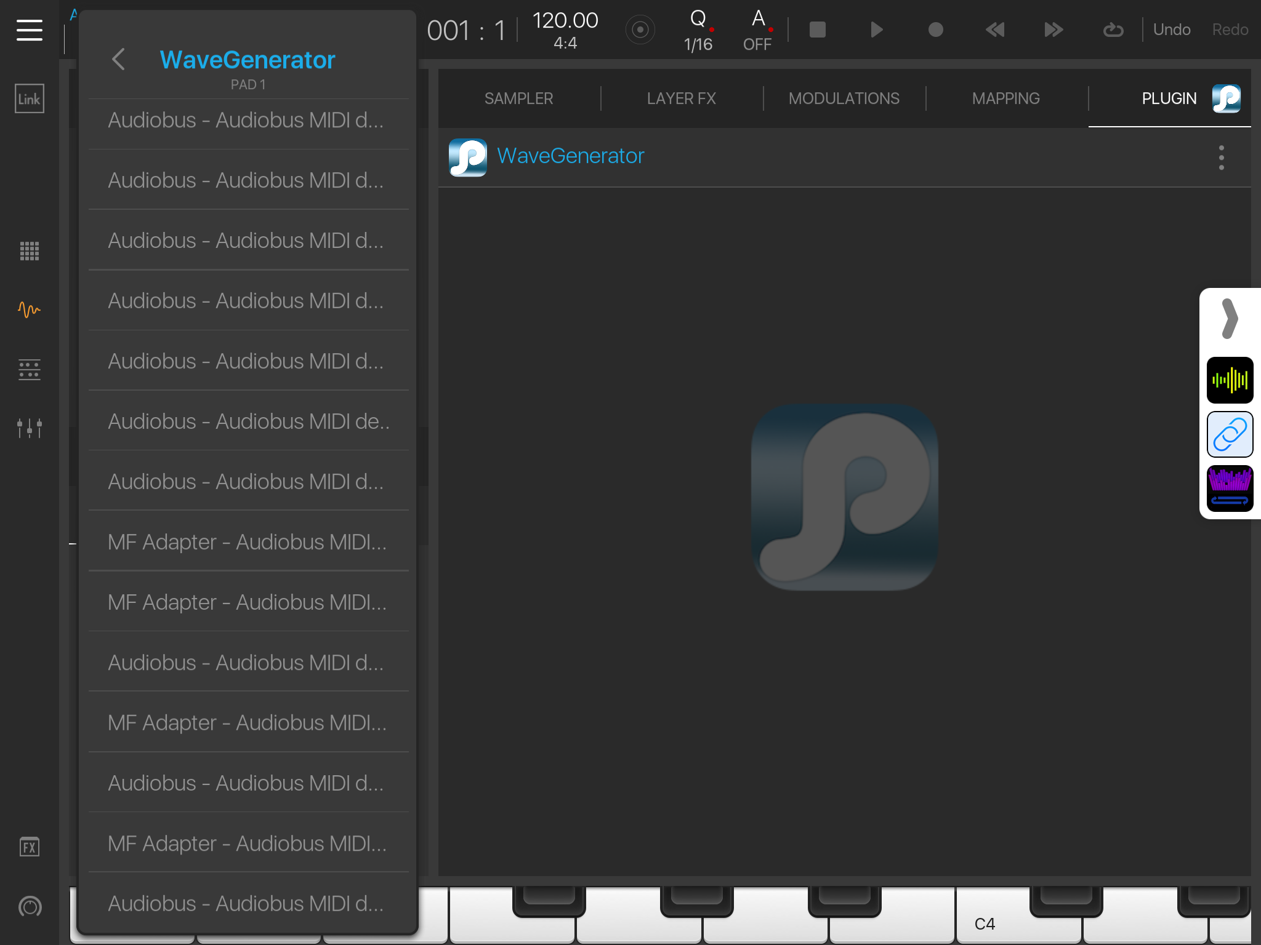Click the Redo button
Screen dimensions: 1261x945
1230,30
